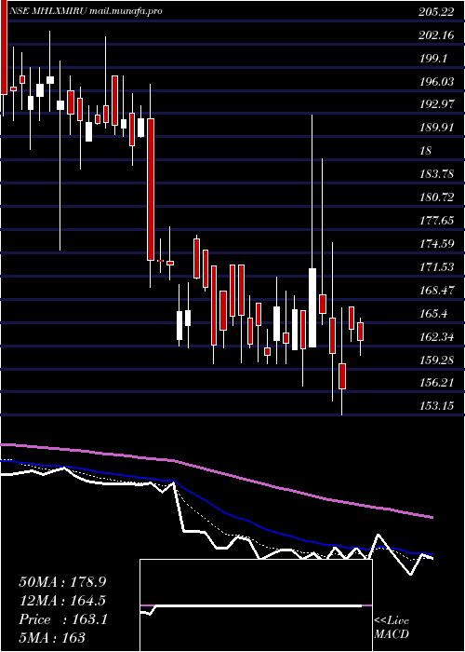Click the 'Price : 163.1' readout

tap(63, 619)
